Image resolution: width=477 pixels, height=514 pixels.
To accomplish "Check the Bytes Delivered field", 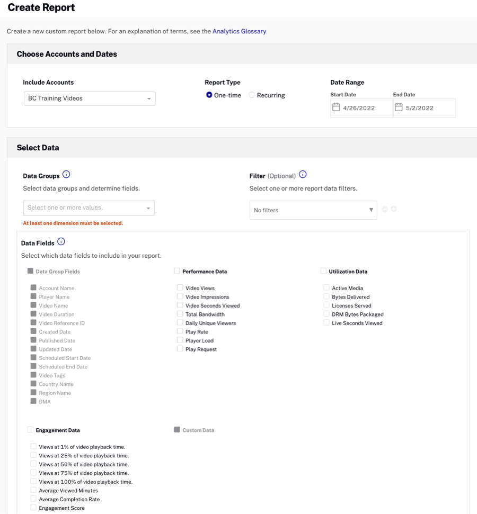I will coord(326,296).
